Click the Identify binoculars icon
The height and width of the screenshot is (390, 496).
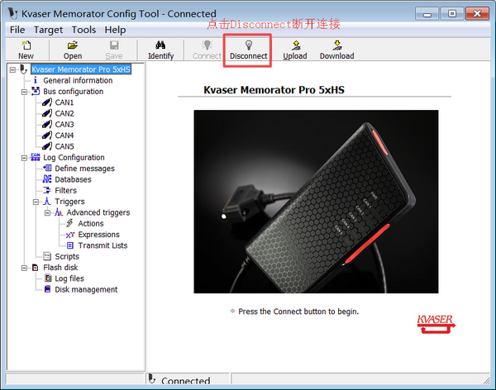coord(160,45)
